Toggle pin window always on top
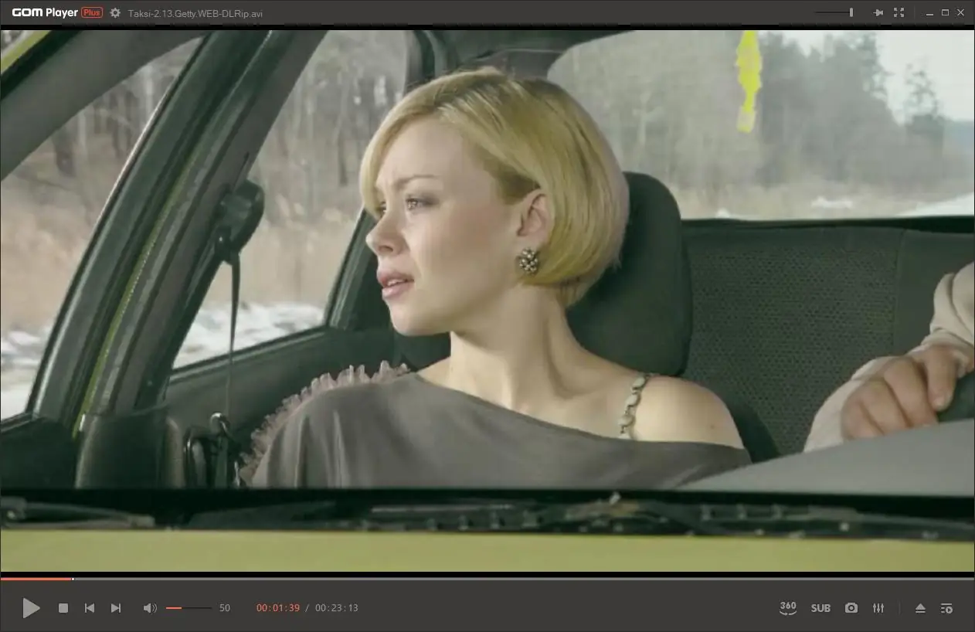Image resolution: width=975 pixels, height=632 pixels. (878, 12)
